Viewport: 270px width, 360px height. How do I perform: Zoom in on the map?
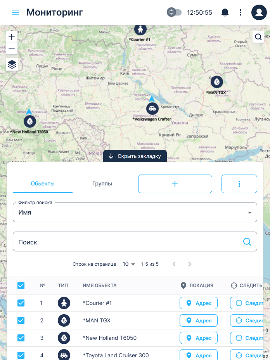tap(12, 37)
